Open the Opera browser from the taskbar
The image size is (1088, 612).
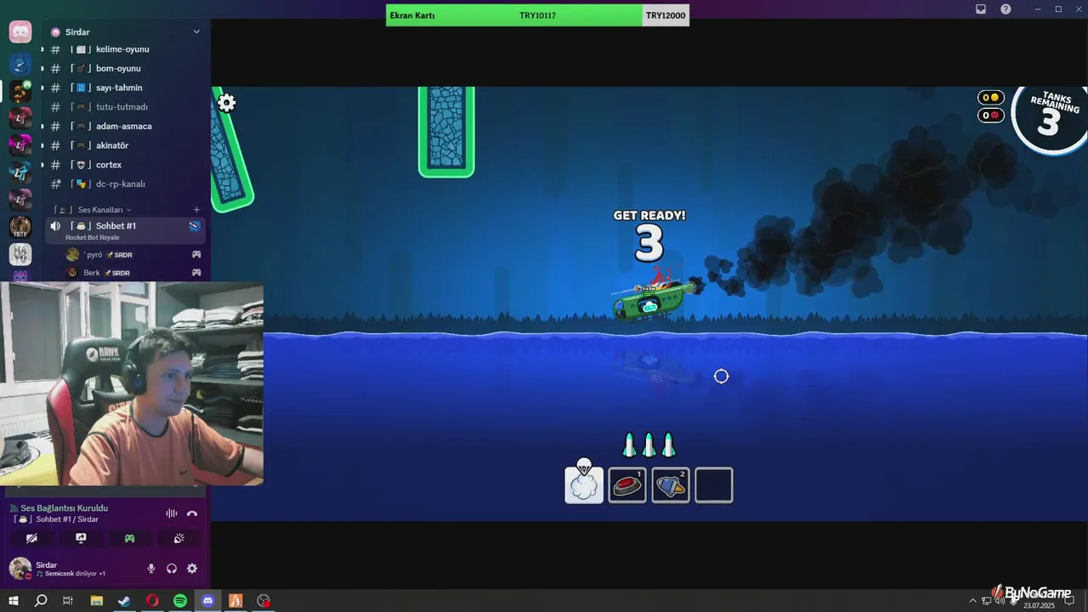152,601
